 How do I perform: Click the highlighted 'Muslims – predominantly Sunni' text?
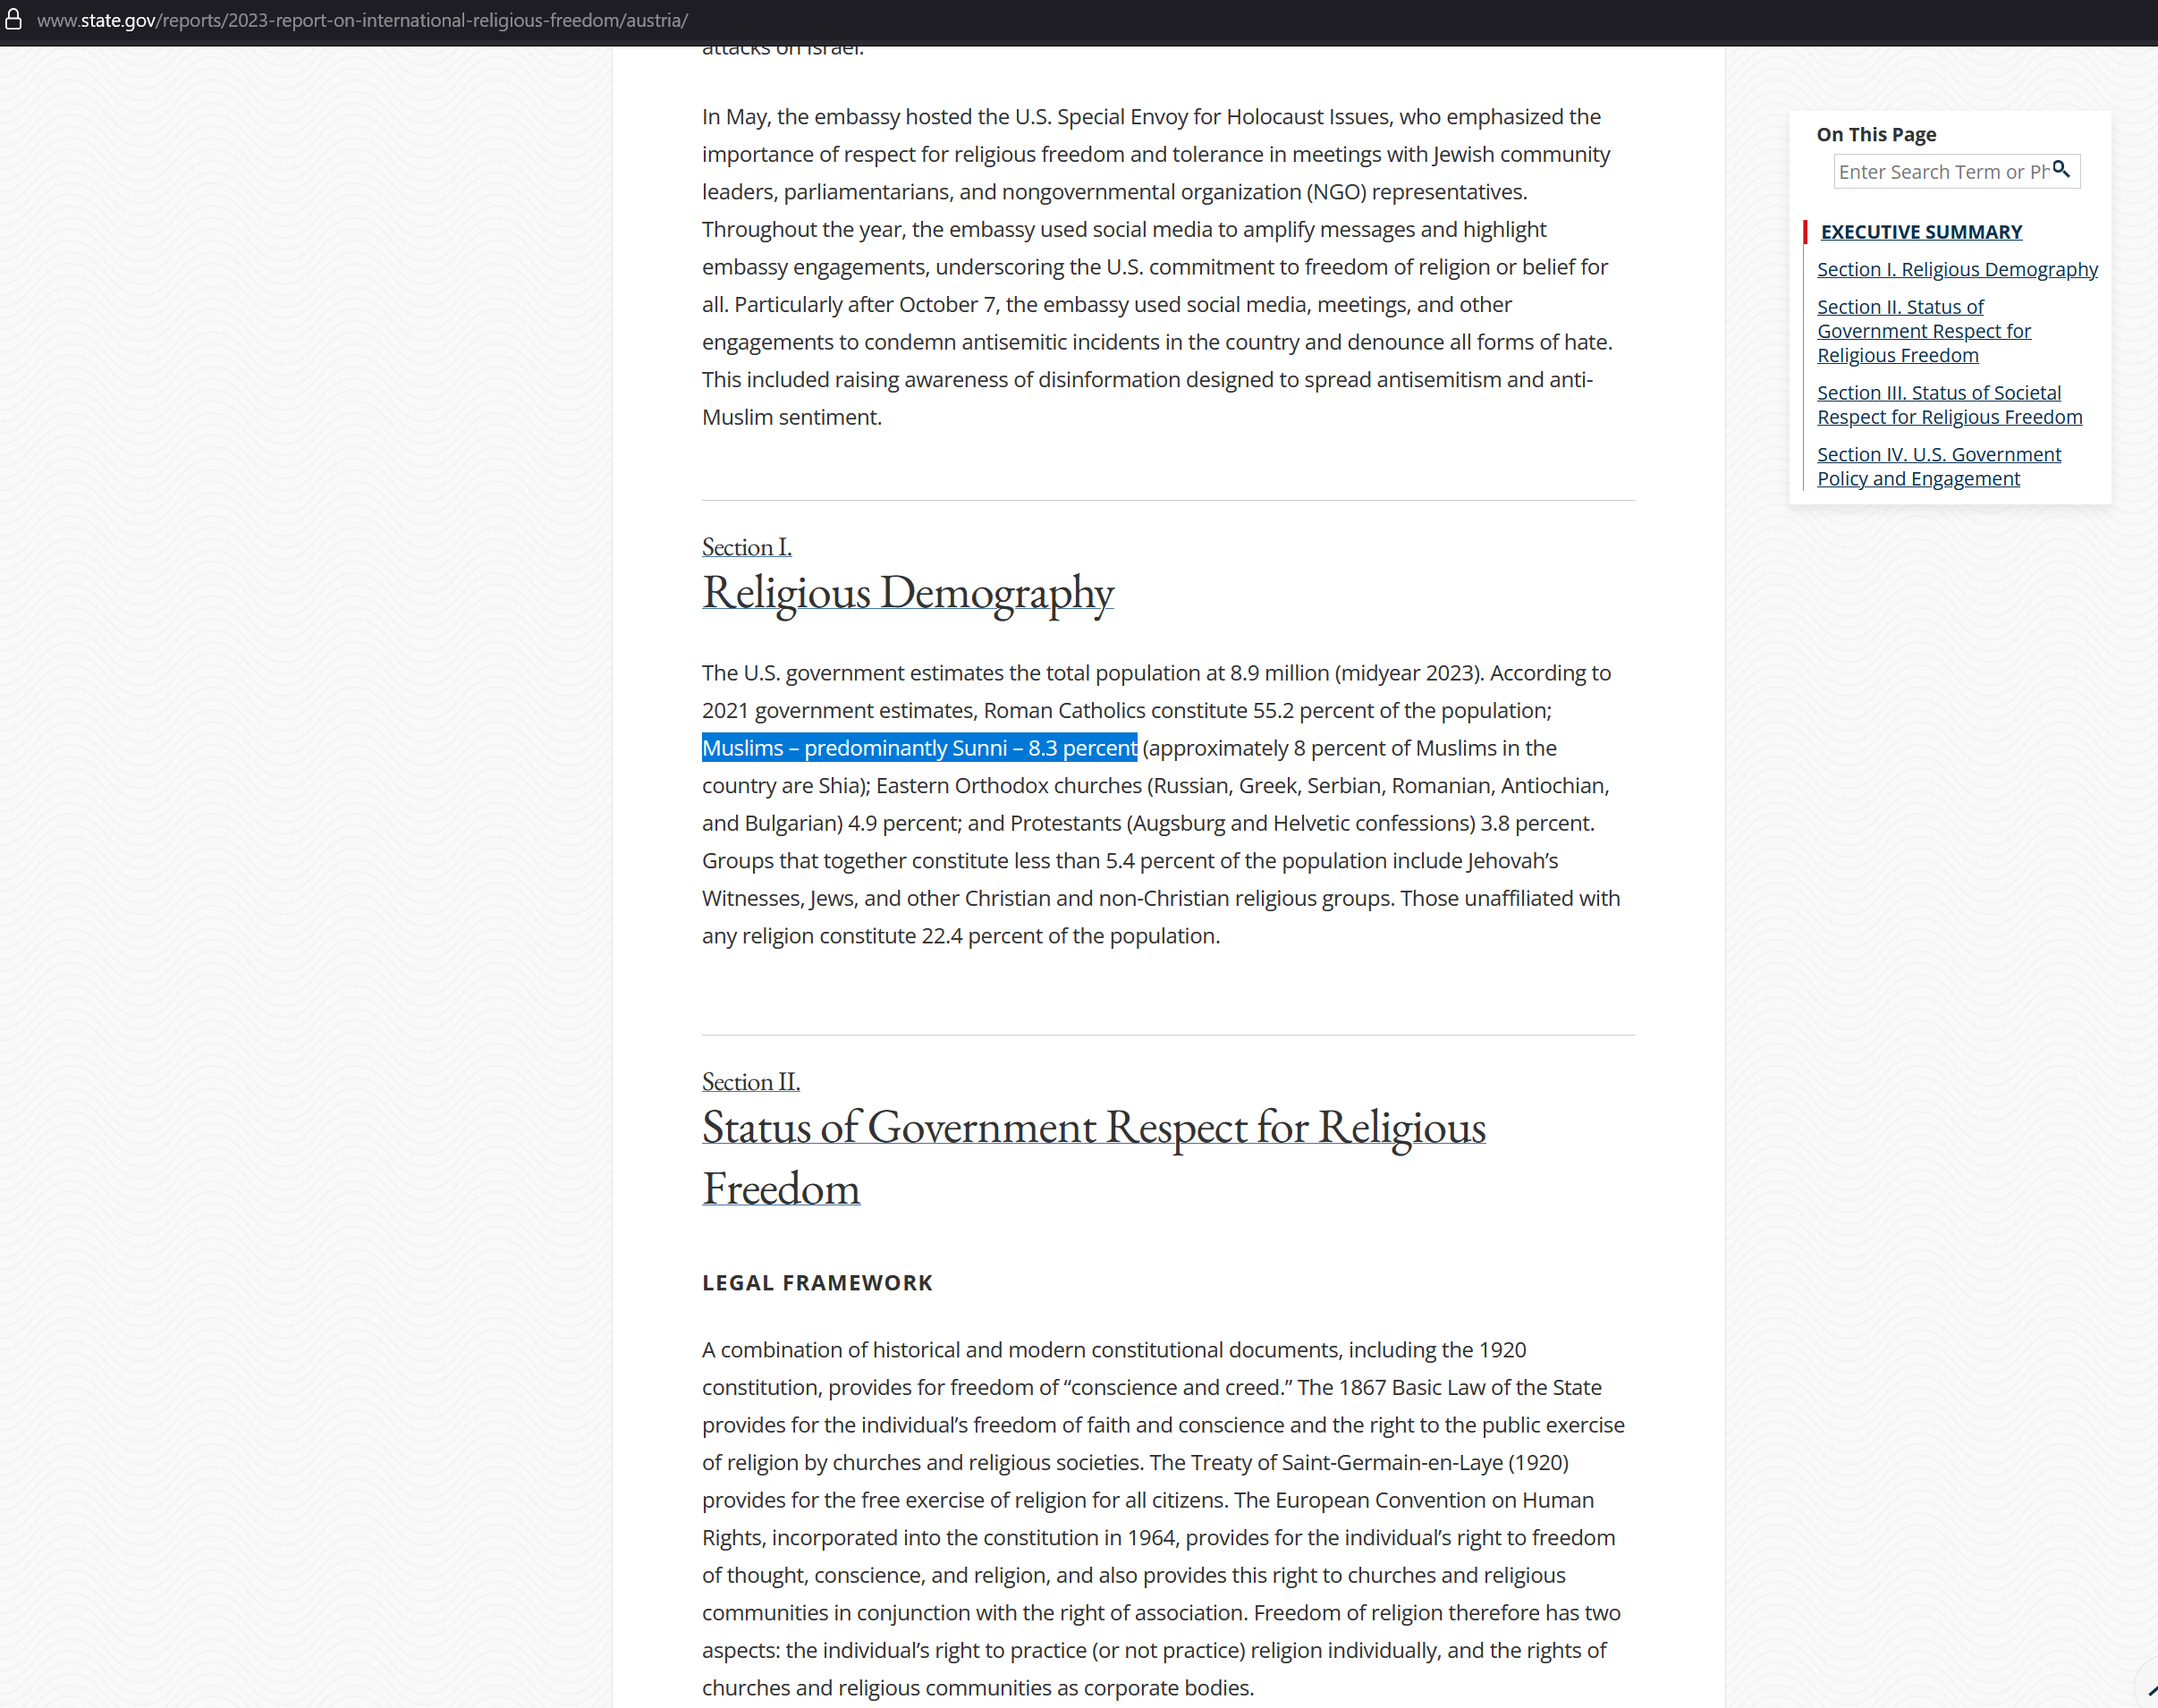[x=919, y=748]
